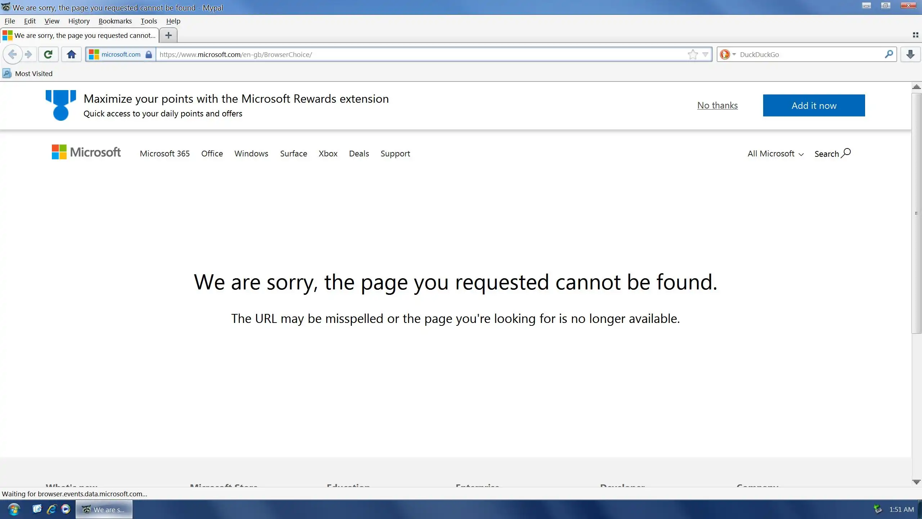Click the Microsoft logo on the page
This screenshot has height=519, width=922.
pos(86,152)
